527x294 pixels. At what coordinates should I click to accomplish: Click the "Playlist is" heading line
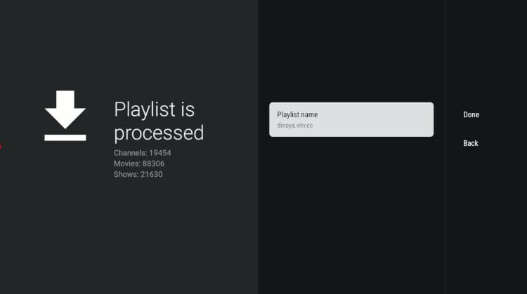tap(154, 109)
